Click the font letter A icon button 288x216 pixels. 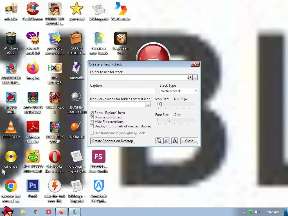[x=174, y=141]
